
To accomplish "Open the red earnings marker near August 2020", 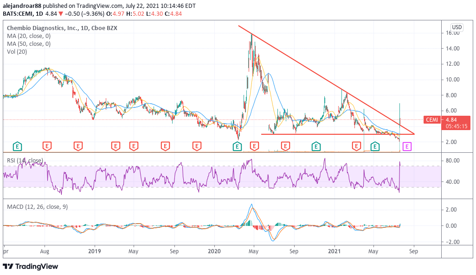I will point(285,147).
